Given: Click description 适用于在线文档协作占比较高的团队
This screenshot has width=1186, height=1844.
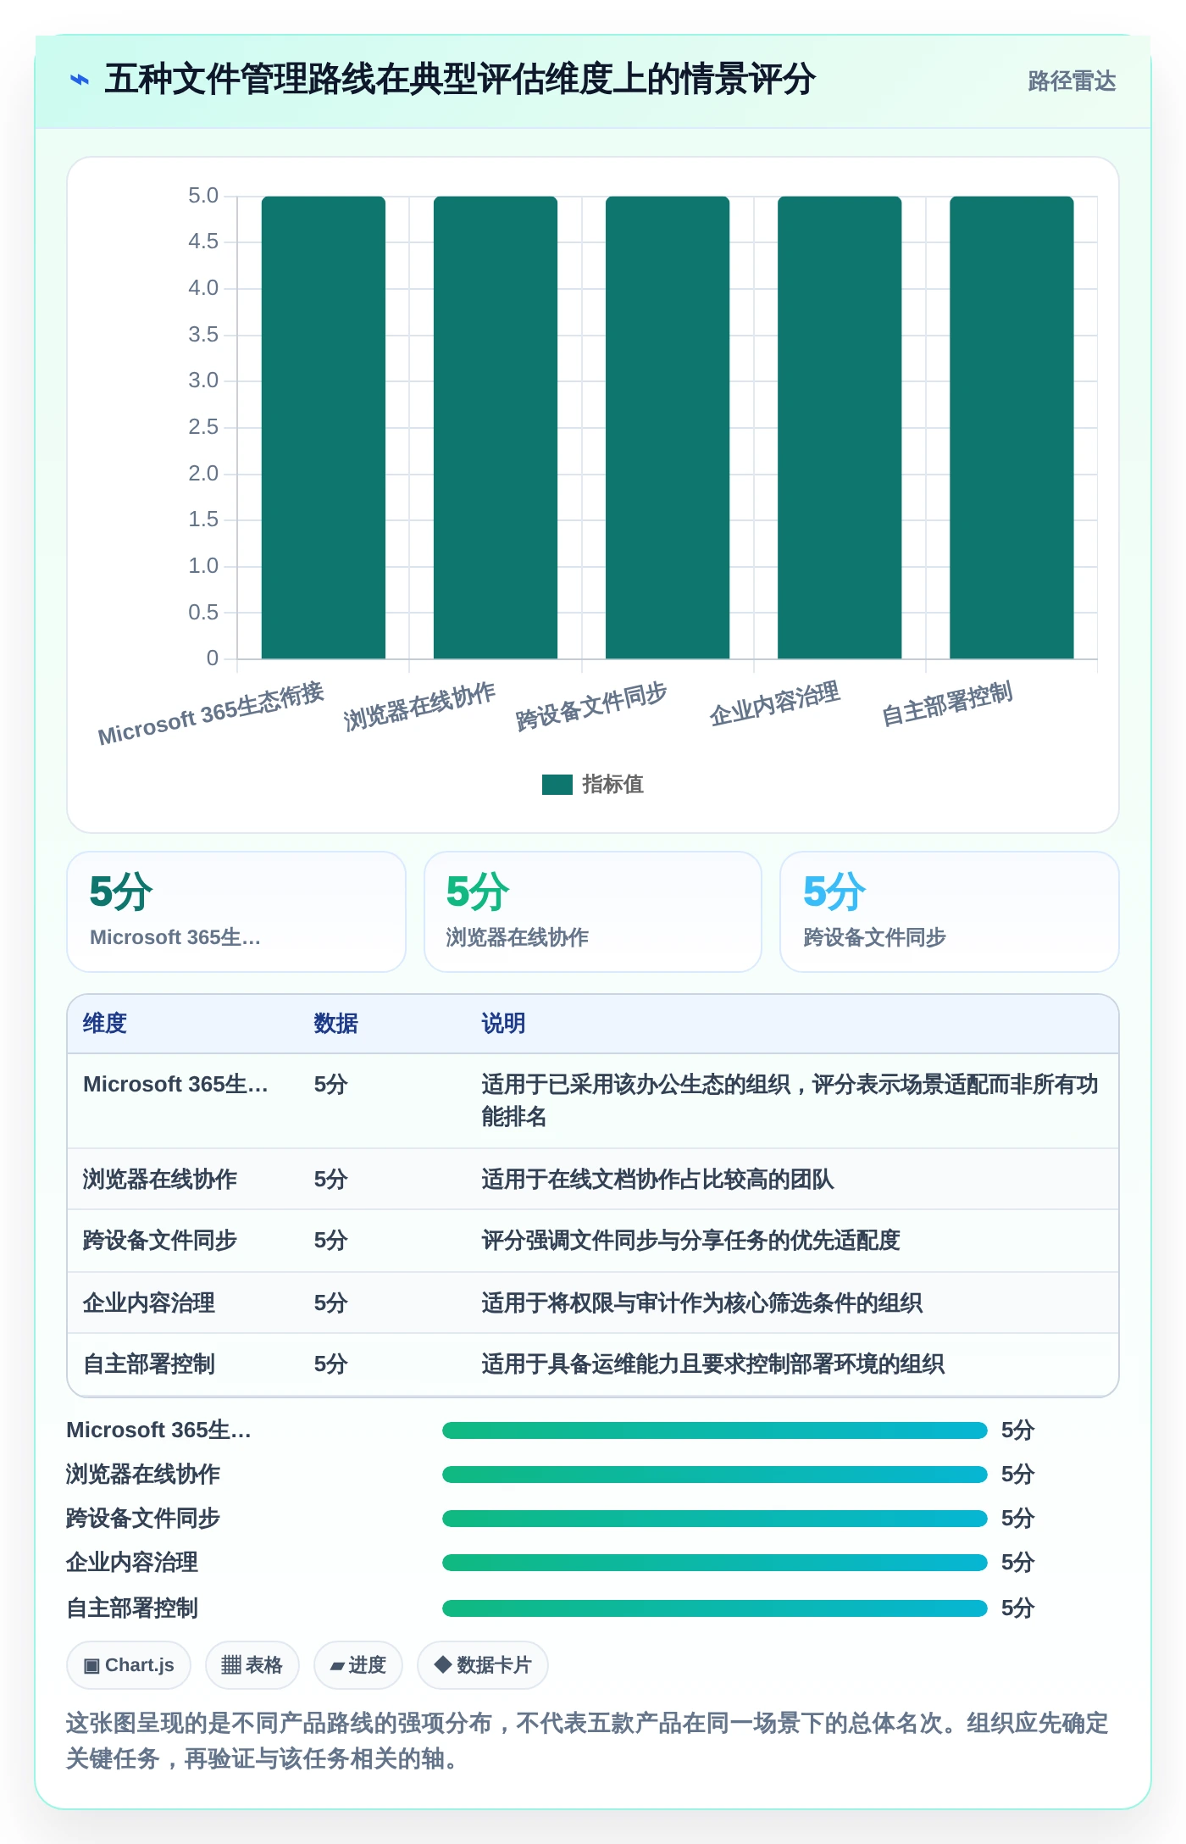Looking at the screenshot, I should (657, 1180).
